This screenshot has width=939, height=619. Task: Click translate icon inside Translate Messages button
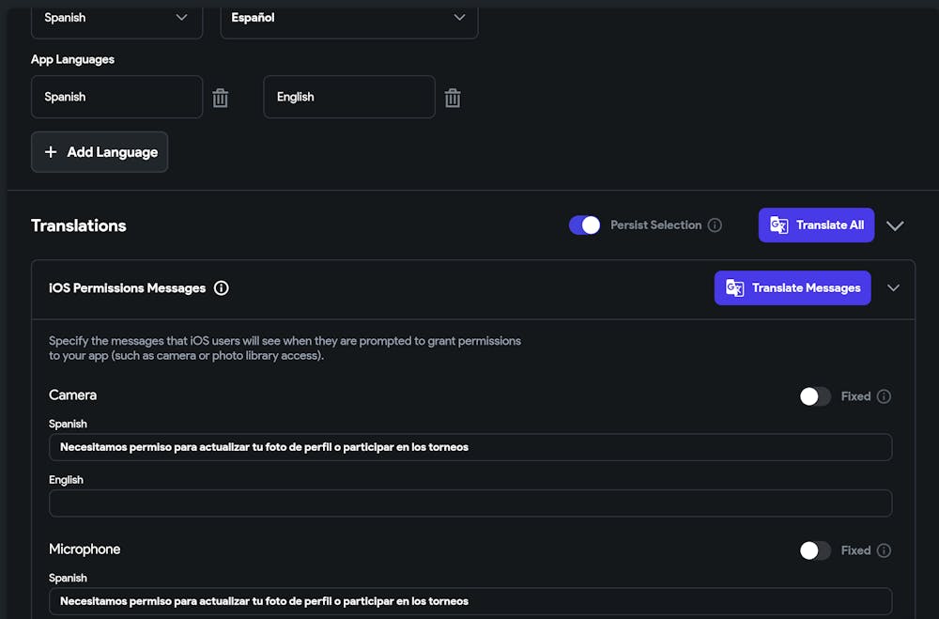tap(734, 288)
